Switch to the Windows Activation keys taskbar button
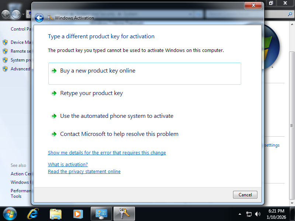The image size is (295, 221). [124, 214]
